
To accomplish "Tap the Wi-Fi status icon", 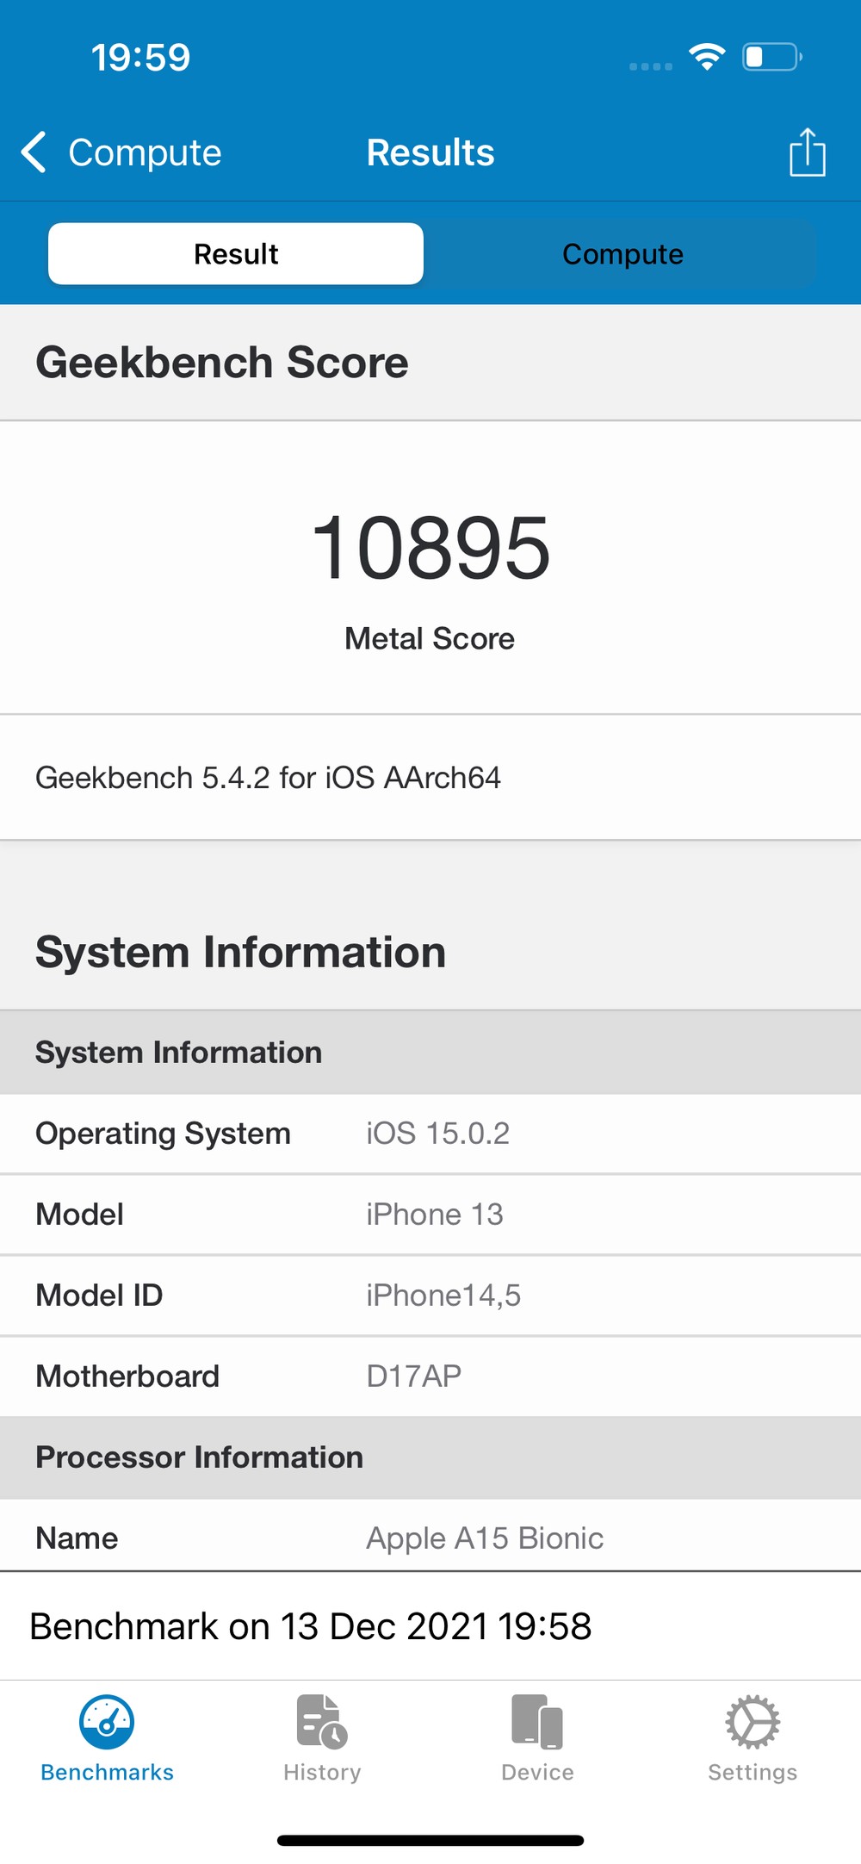I will [707, 58].
